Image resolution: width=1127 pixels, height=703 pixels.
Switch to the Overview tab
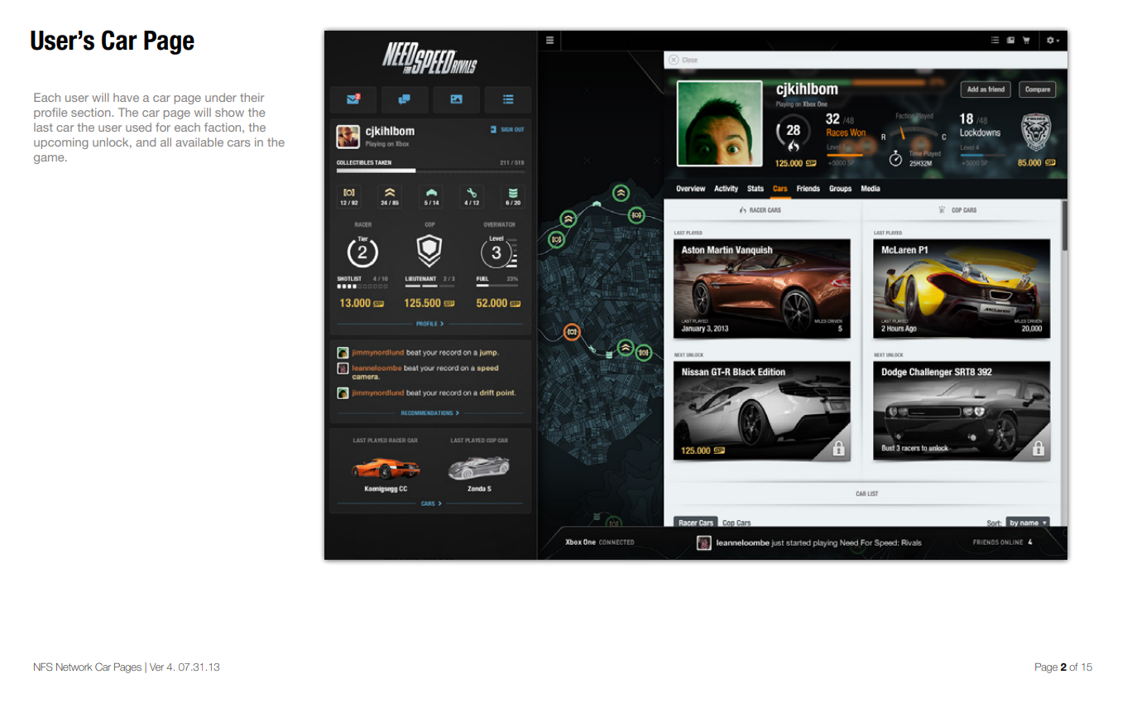pyautogui.click(x=690, y=189)
